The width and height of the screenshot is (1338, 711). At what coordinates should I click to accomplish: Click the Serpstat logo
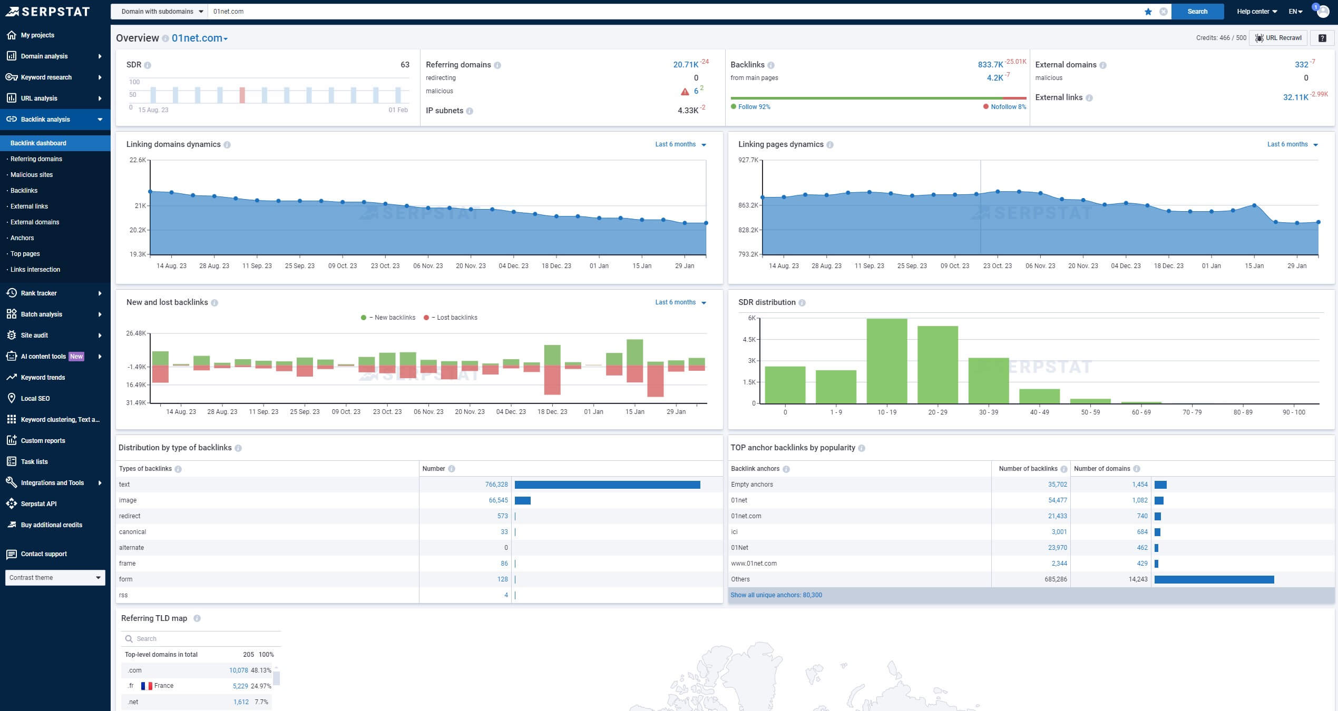[x=47, y=11]
